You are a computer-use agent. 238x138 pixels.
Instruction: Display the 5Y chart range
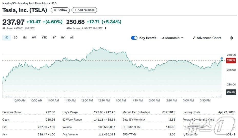[63, 38]
